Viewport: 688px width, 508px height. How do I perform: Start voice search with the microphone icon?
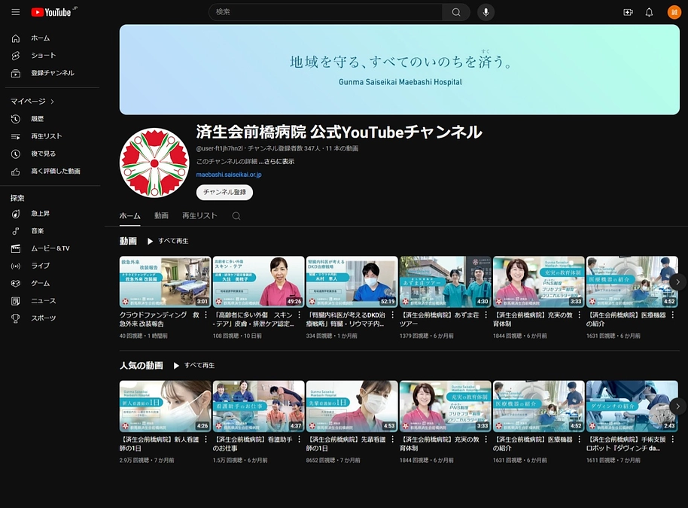pyautogui.click(x=486, y=12)
